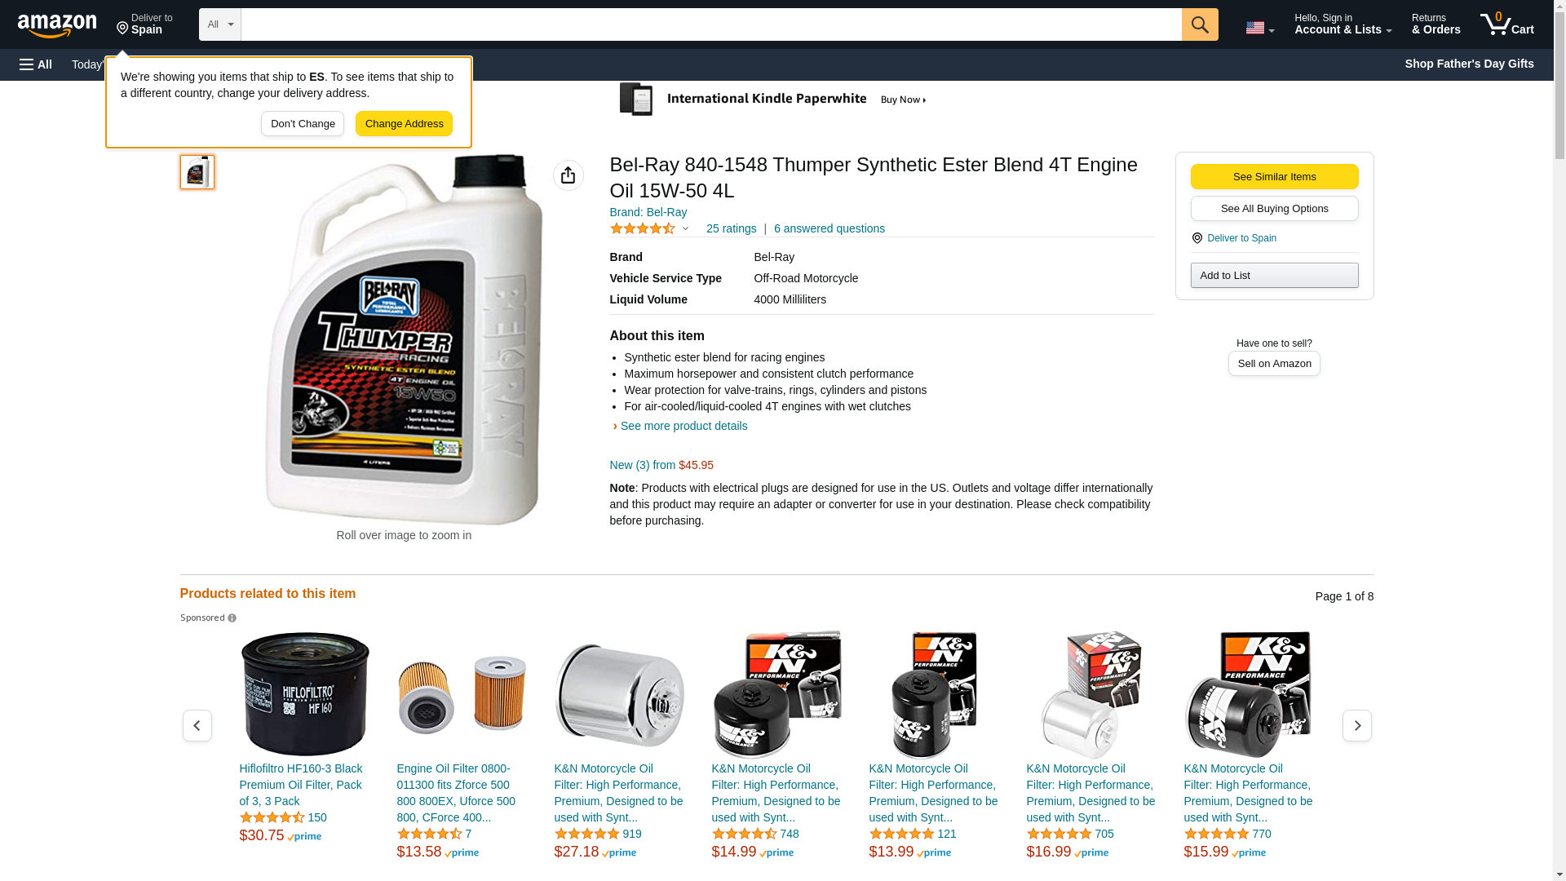Image resolution: width=1566 pixels, height=881 pixels.
Task: Select the product thumbnail image
Action: [197, 172]
